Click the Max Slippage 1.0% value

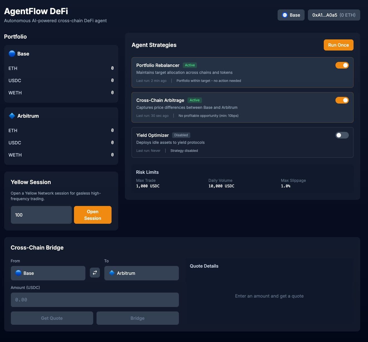click(286, 186)
